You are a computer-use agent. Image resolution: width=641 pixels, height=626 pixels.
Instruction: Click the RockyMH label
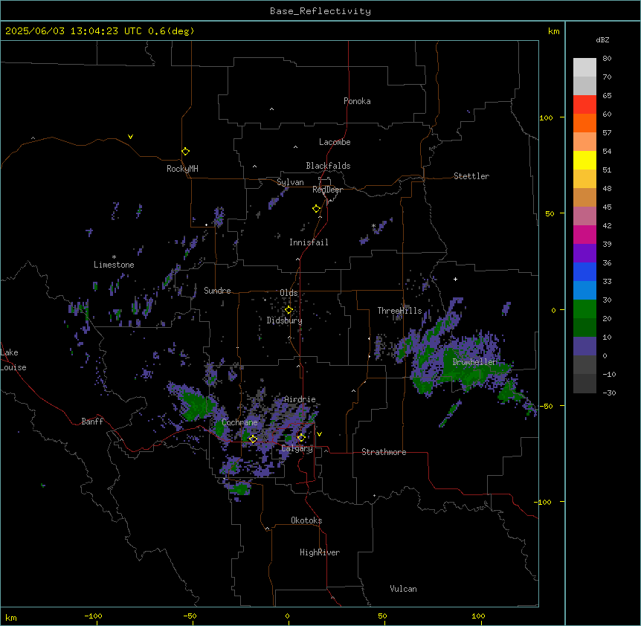tap(182, 169)
